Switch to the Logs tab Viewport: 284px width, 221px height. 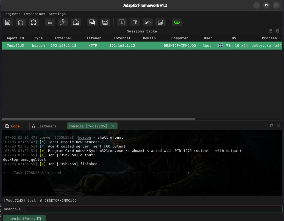[15, 126]
